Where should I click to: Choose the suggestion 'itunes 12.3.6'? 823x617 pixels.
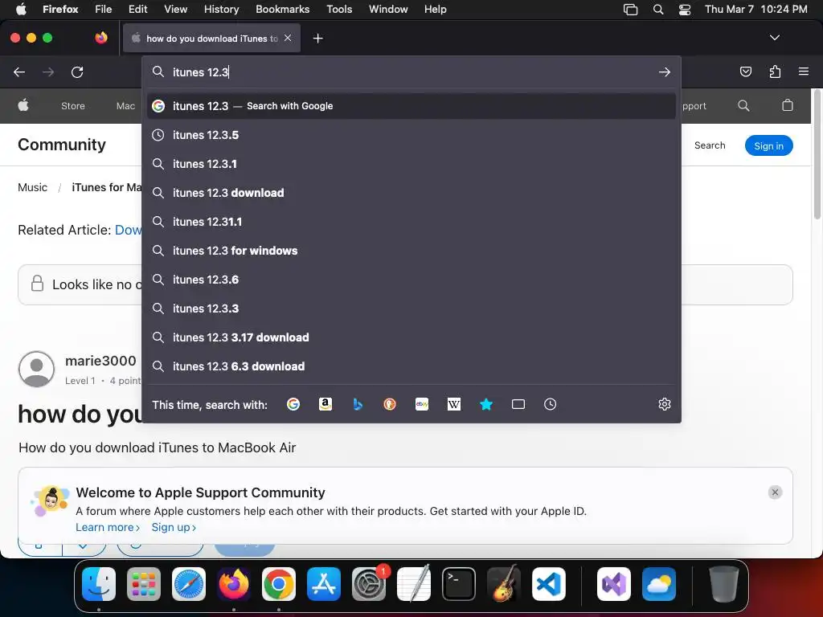click(x=411, y=280)
